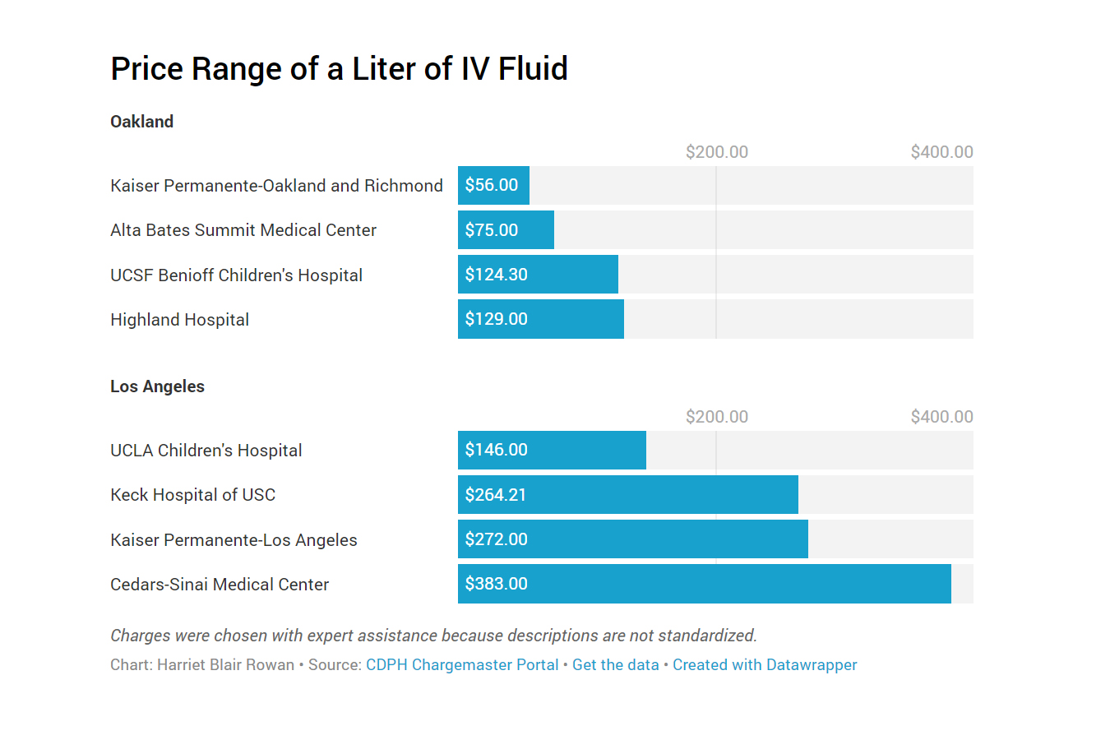Select the Keck Hospital $264.21 bar

click(x=627, y=495)
